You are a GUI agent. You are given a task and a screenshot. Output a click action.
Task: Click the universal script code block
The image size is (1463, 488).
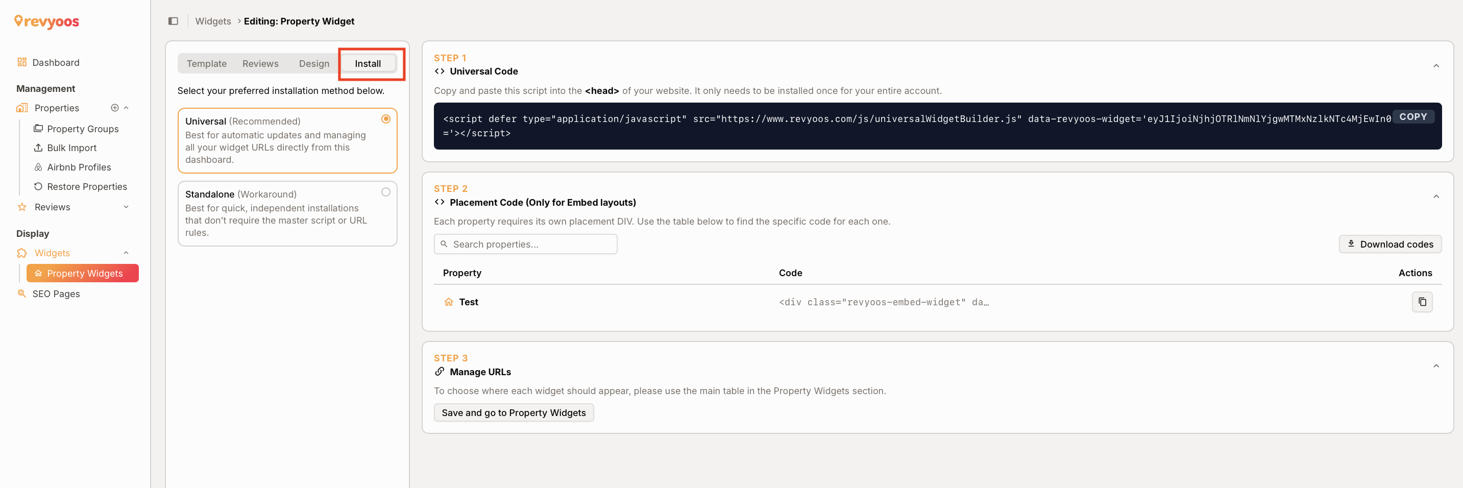point(938,126)
